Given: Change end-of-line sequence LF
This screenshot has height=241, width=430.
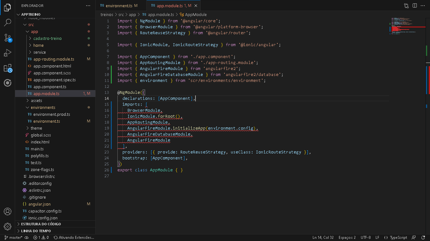Looking at the screenshot, I should tap(377, 238).
